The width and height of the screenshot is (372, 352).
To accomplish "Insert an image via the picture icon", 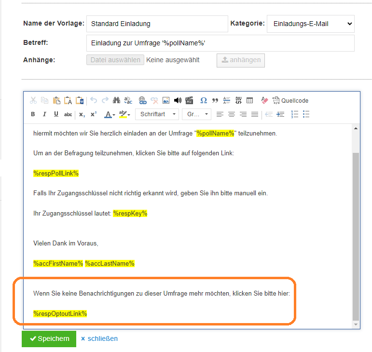I will click(166, 100).
